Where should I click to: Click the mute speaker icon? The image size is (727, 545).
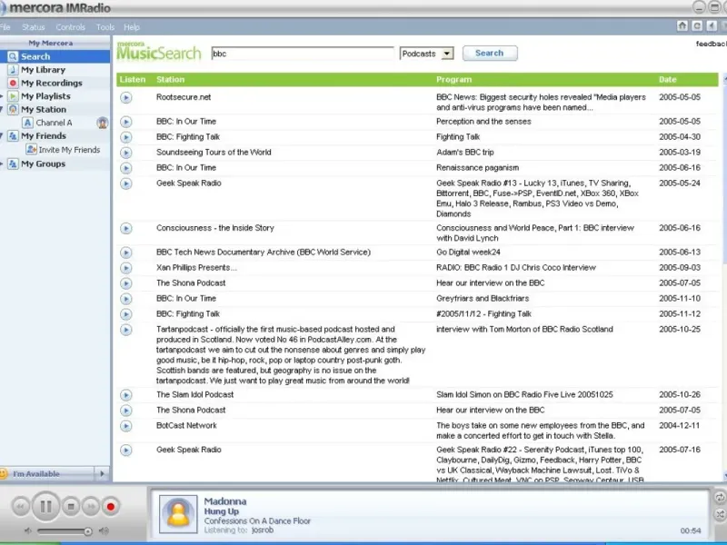(28, 530)
